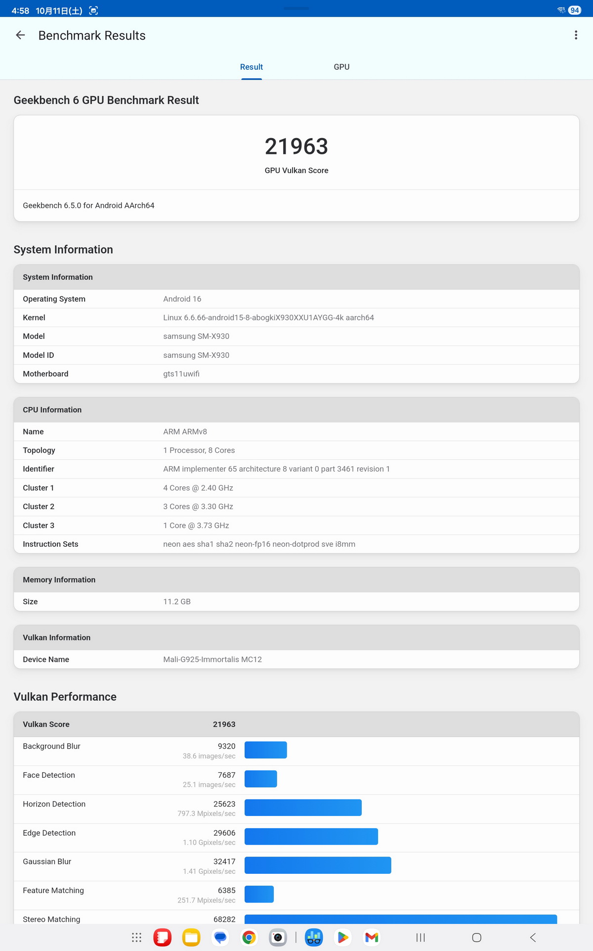Open the three-dot overflow menu

576,35
